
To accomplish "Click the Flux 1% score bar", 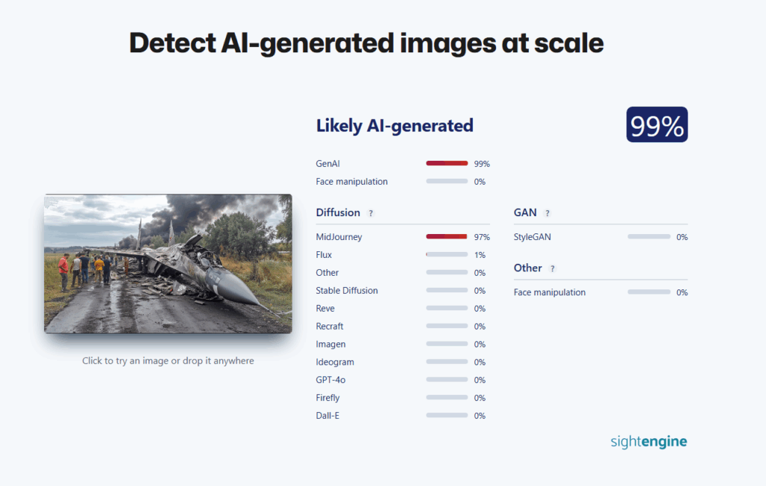I will (x=447, y=254).
